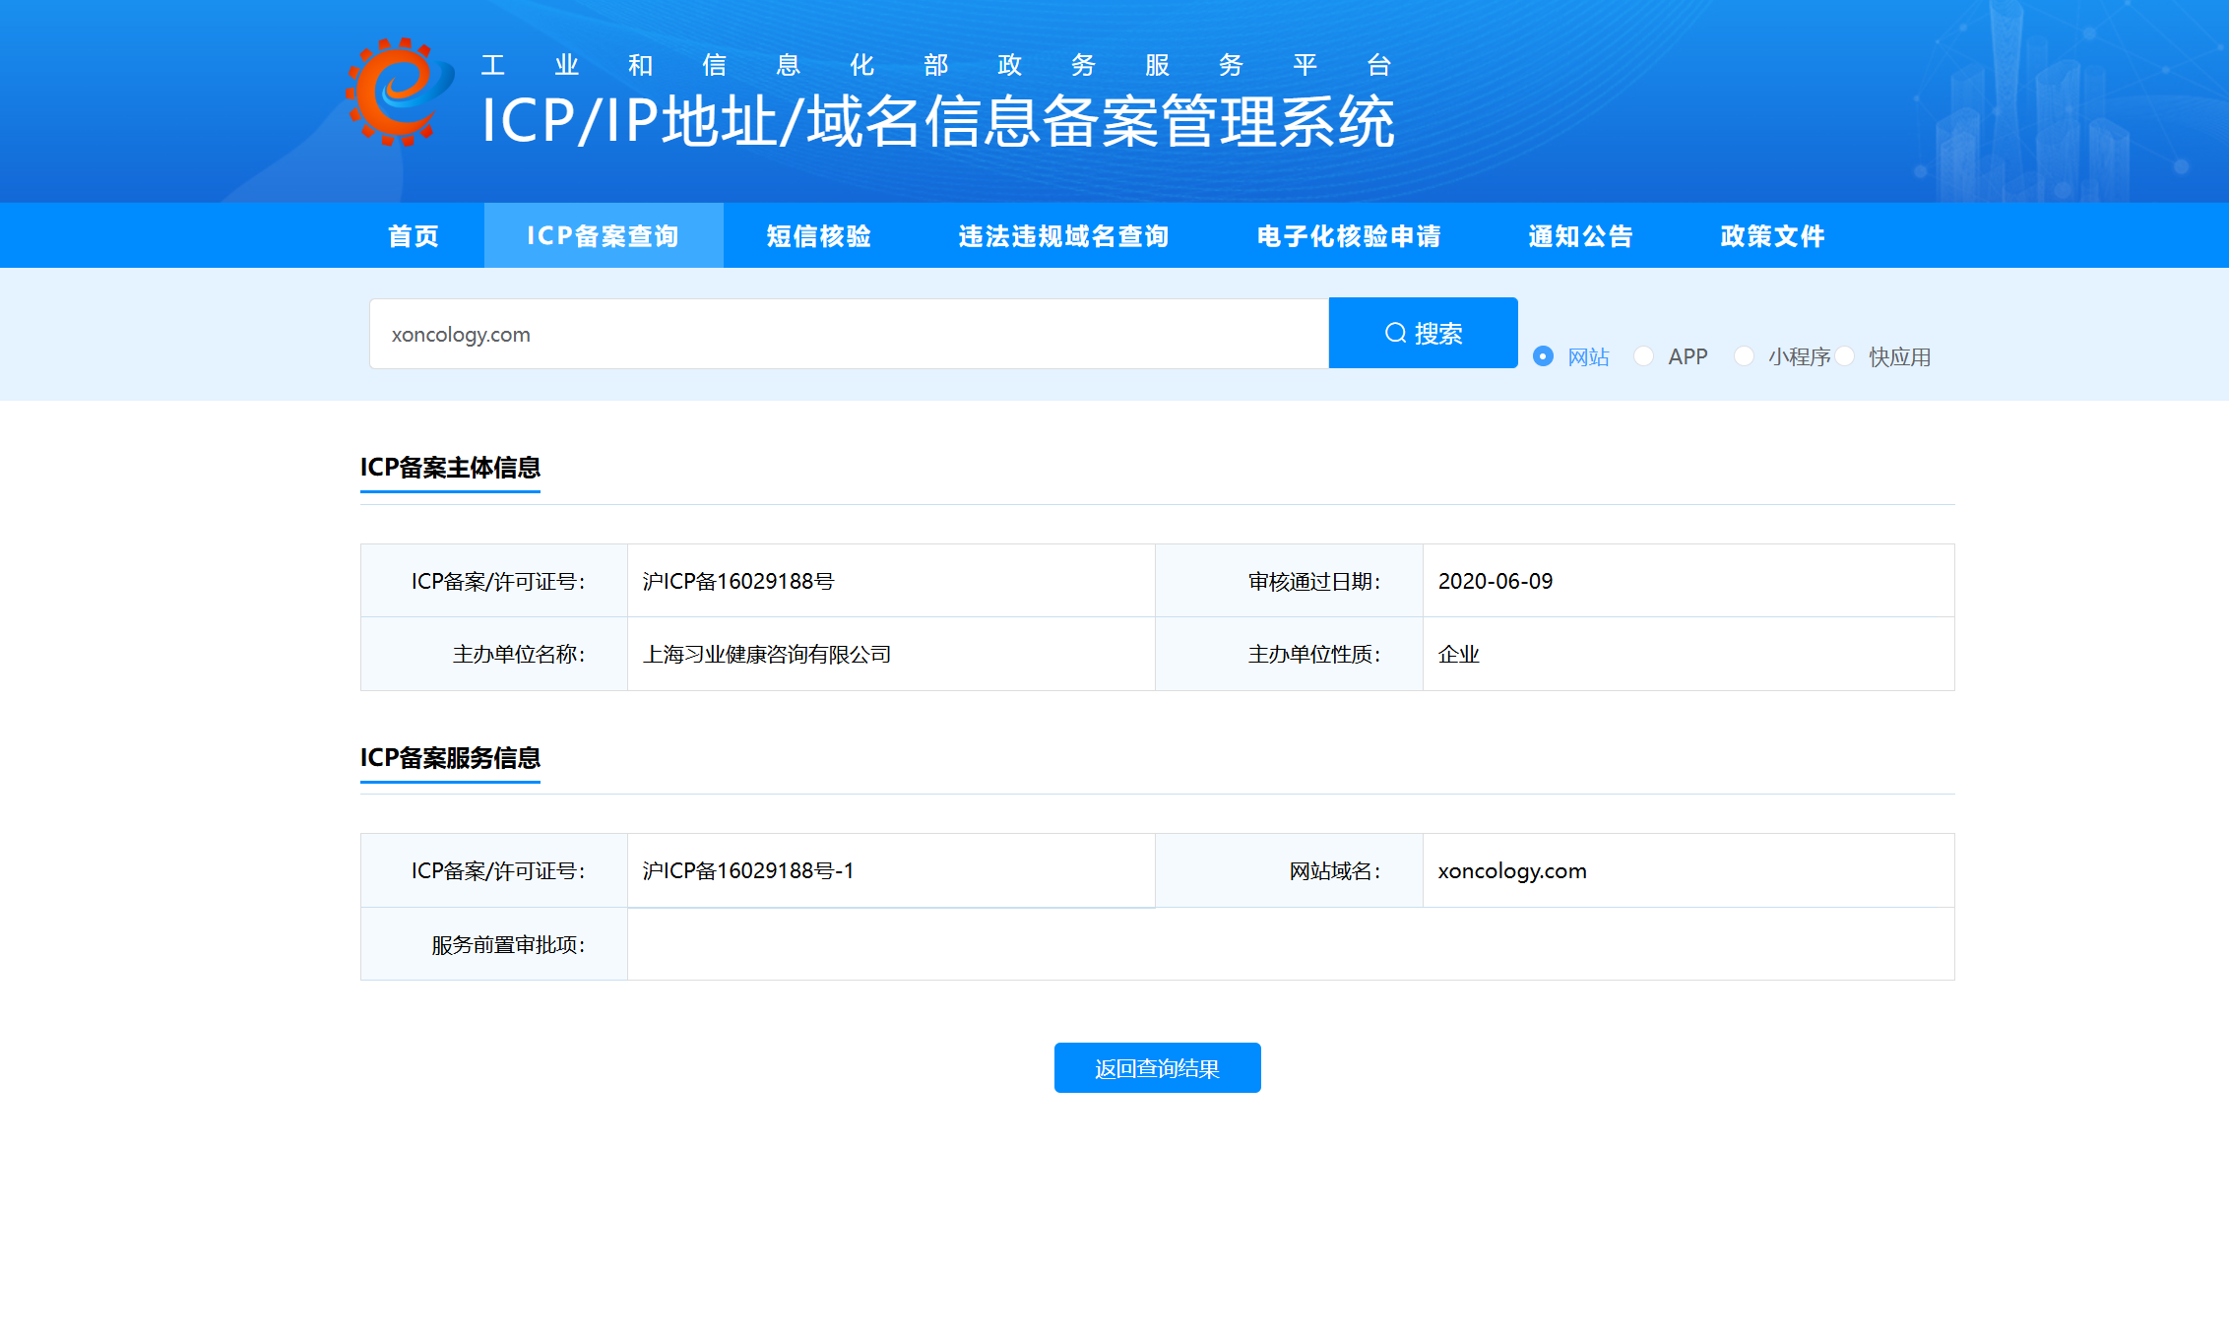Click the orange gear MIIT logo

pyautogui.click(x=400, y=92)
